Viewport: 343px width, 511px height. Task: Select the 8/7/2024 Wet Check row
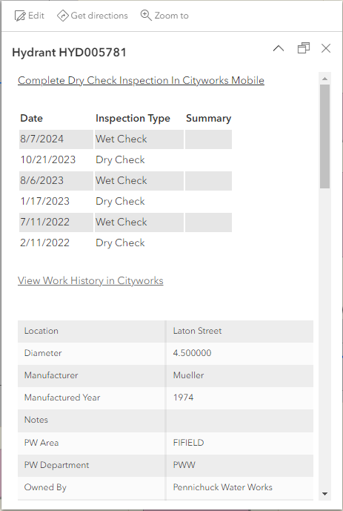pyautogui.click(x=125, y=139)
